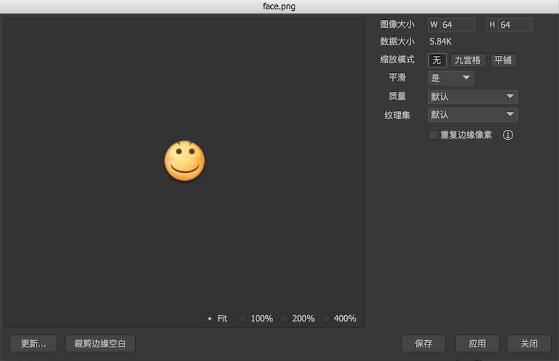559x361 pixels.
Task: Click the W width input field
Action: click(451, 25)
